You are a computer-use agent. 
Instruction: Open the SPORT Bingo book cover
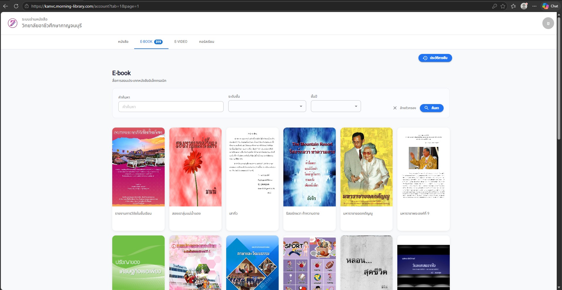(309, 263)
